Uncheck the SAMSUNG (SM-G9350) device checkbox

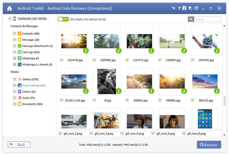pyautogui.click(x=9, y=18)
